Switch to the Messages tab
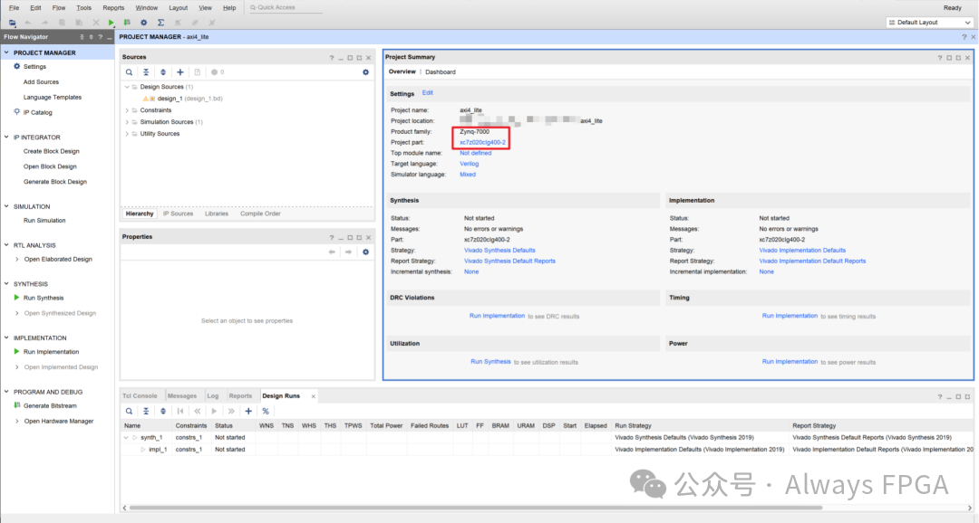The width and height of the screenshot is (979, 523). 182,395
